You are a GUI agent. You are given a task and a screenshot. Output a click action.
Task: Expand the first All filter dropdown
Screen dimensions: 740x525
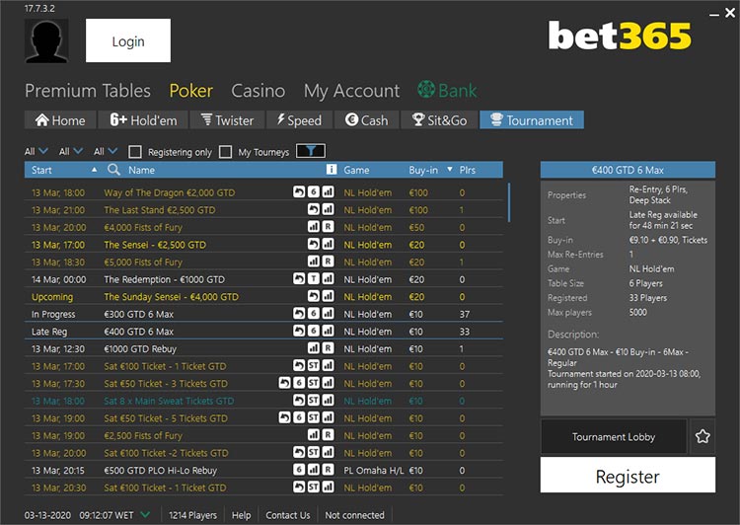37,151
